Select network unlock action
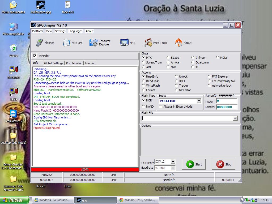Viewport: 272px width, 204px height. 209,85
